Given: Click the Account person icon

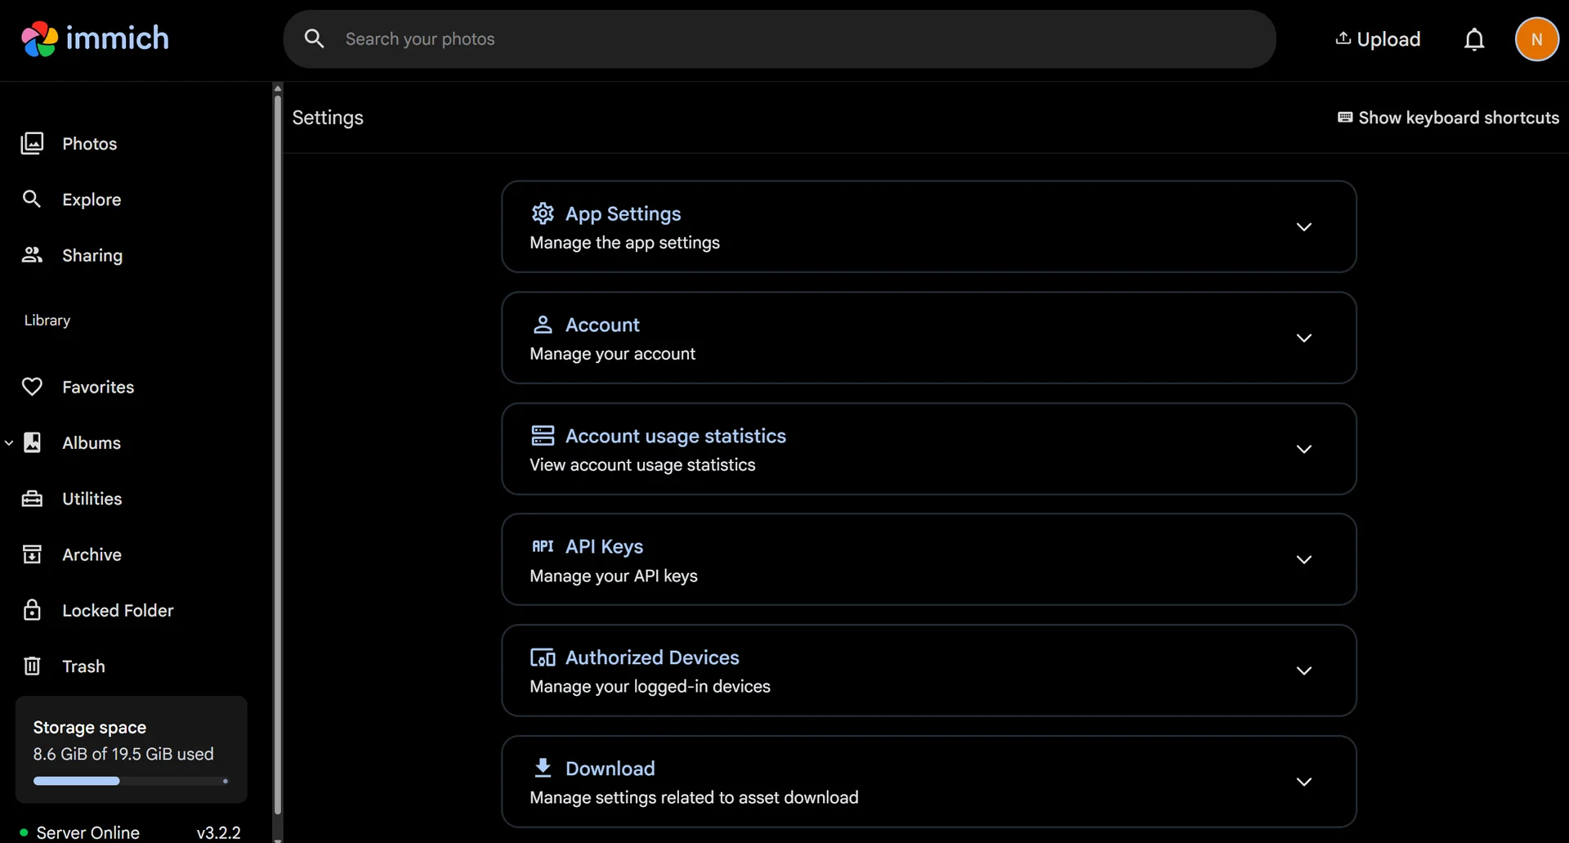Looking at the screenshot, I should (x=543, y=325).
